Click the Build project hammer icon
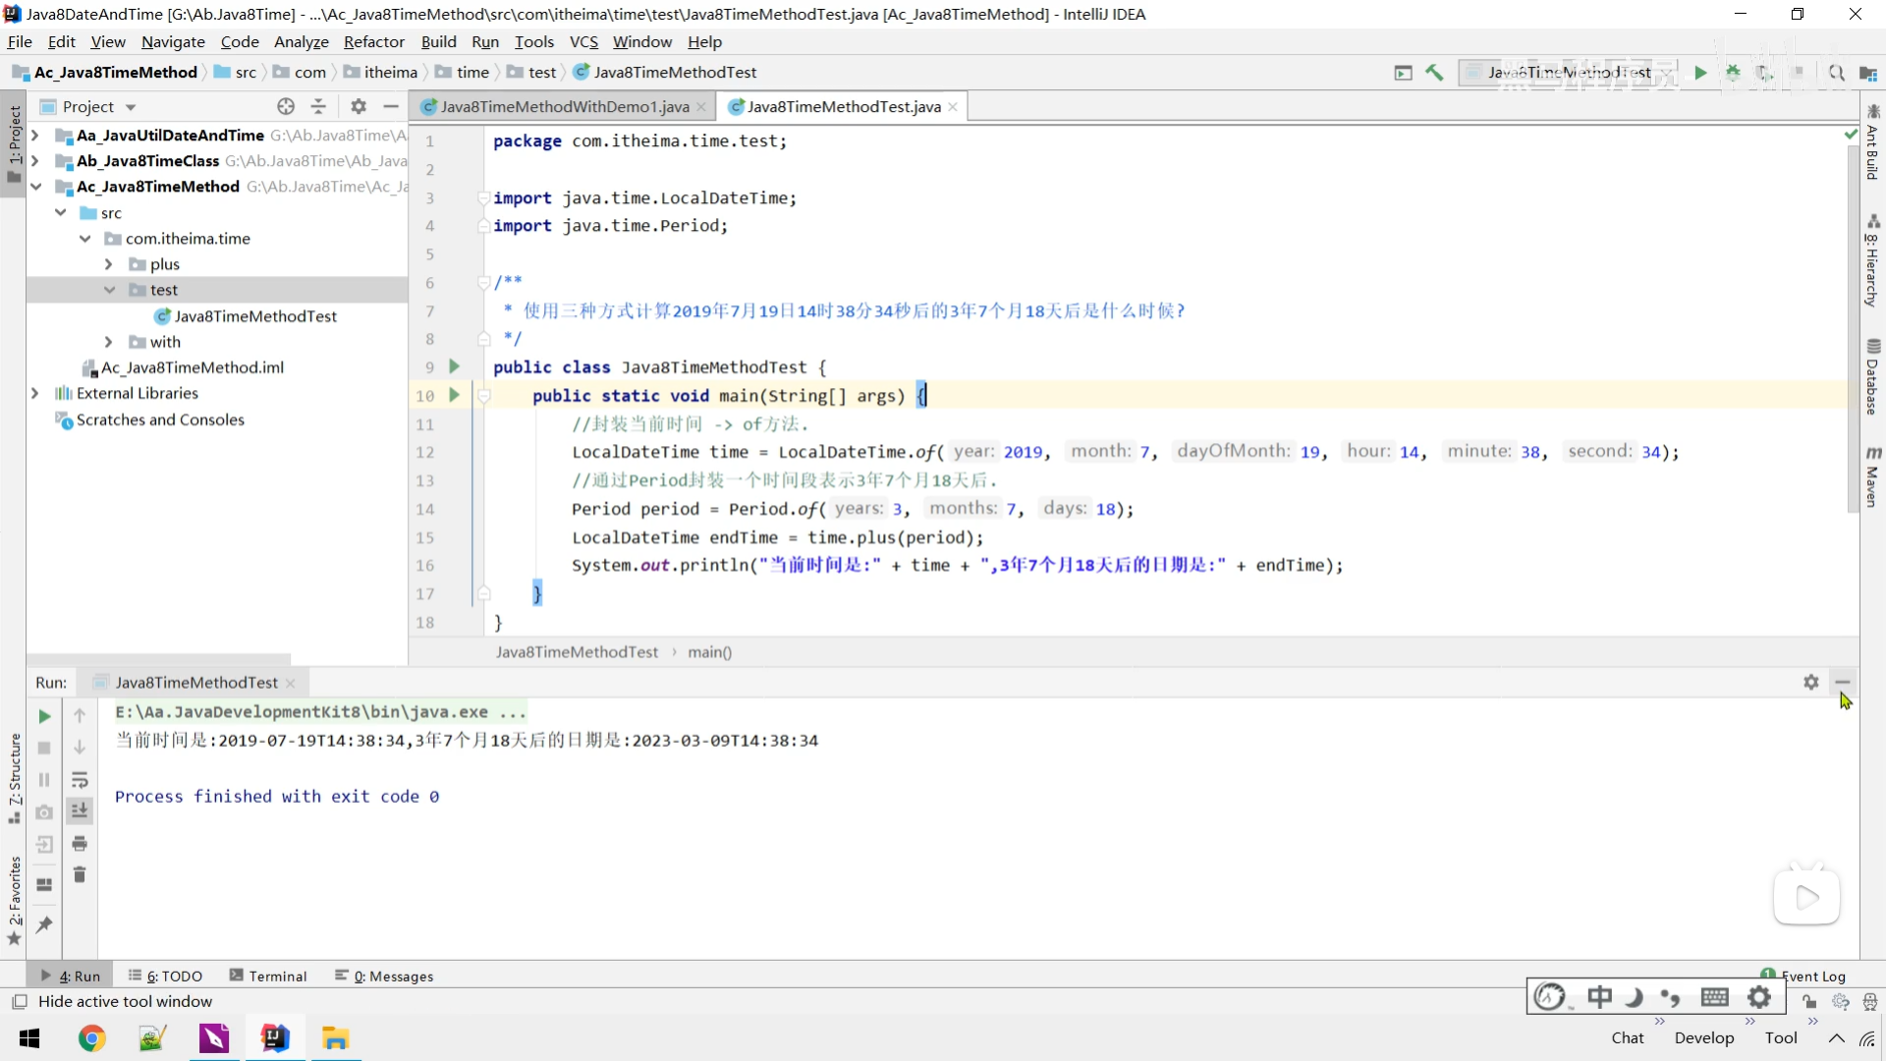The width and height of the screenshot is (1886, 1061). (1434, 72)
